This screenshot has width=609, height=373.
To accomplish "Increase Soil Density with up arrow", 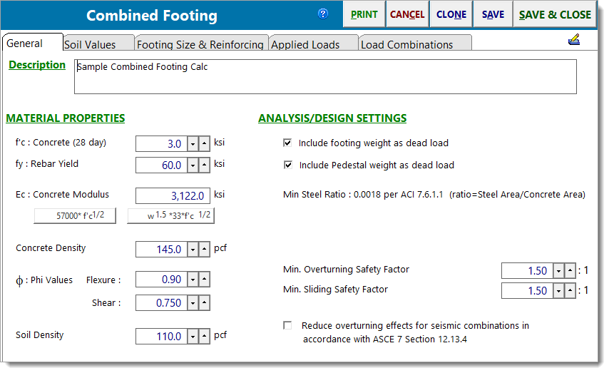I will point(204,337).
